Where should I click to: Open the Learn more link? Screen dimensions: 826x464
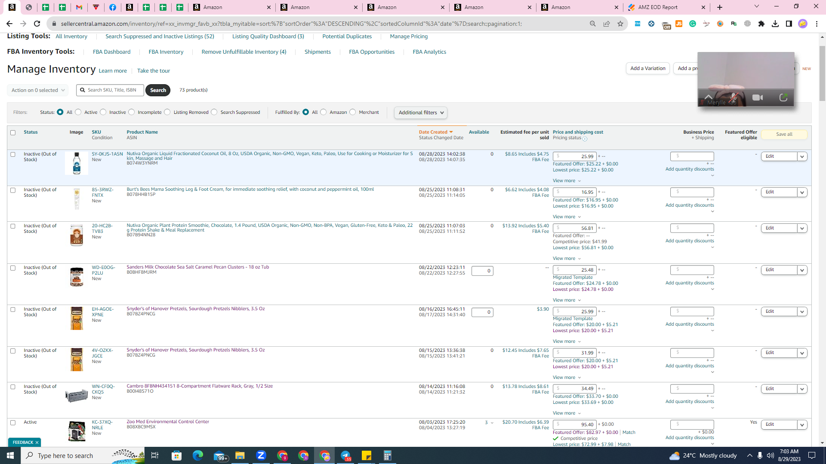(113, 71)
